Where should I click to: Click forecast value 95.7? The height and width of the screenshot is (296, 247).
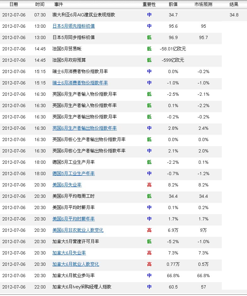click(204, 37)
